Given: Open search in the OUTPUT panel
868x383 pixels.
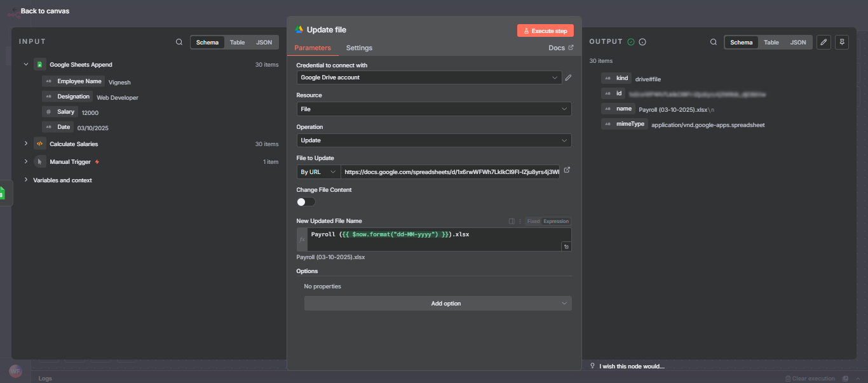Looking at the screenshot, I should click(x=714, y=42).
